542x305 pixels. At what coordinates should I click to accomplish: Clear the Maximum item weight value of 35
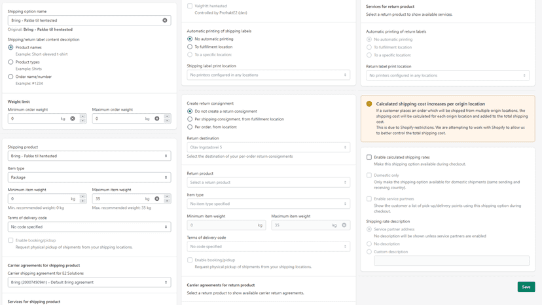[x=157, y=199]
